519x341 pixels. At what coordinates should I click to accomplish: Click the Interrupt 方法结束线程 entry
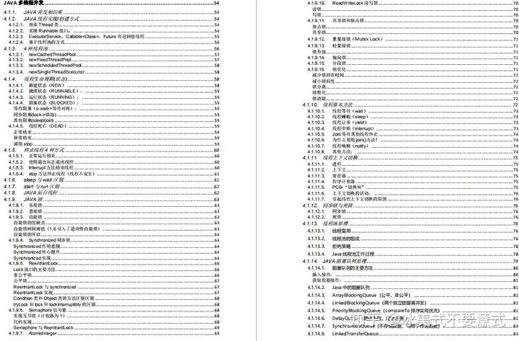coord(114,167)
